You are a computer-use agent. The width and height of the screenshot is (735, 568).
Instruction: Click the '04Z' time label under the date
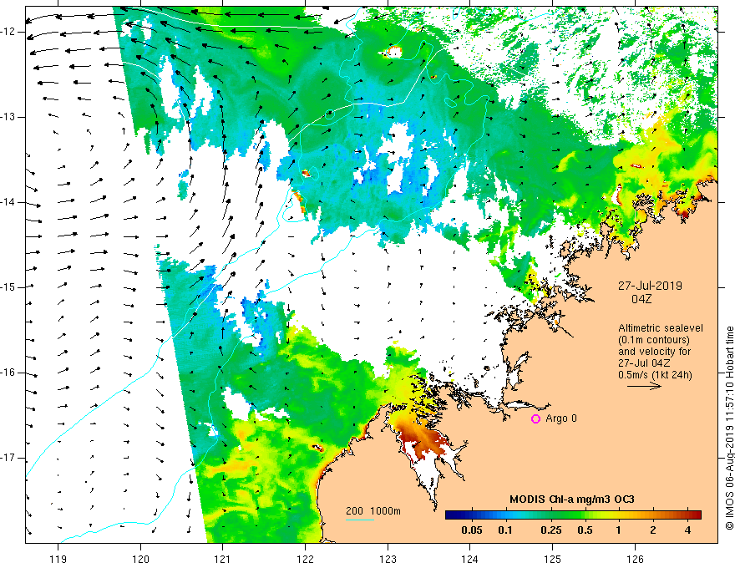coord(641,299)
